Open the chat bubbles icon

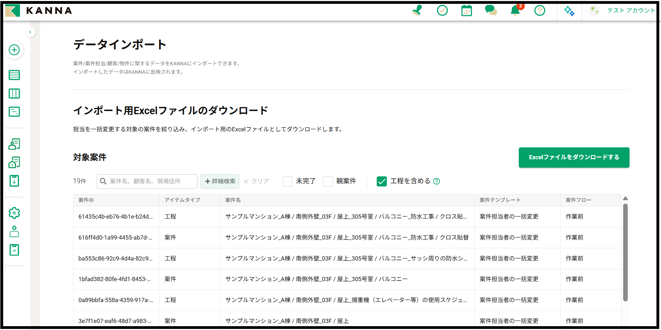point(490,10)
